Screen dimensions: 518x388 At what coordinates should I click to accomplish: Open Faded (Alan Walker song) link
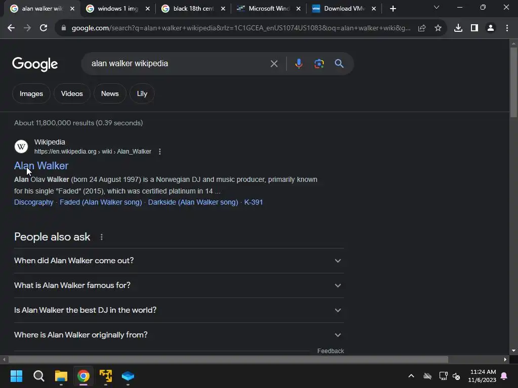point(101,202)
